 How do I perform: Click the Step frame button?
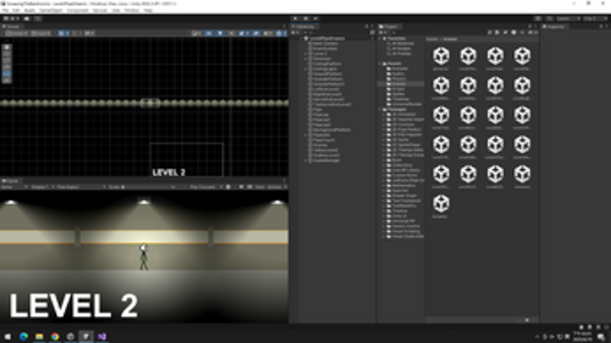(x=315, y=18)
